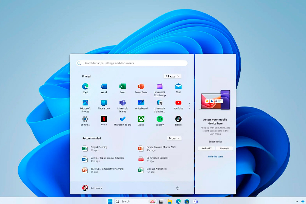The image size is (306, 204).
Task: Click the taskbar Search box
Action: click(135, 201)
